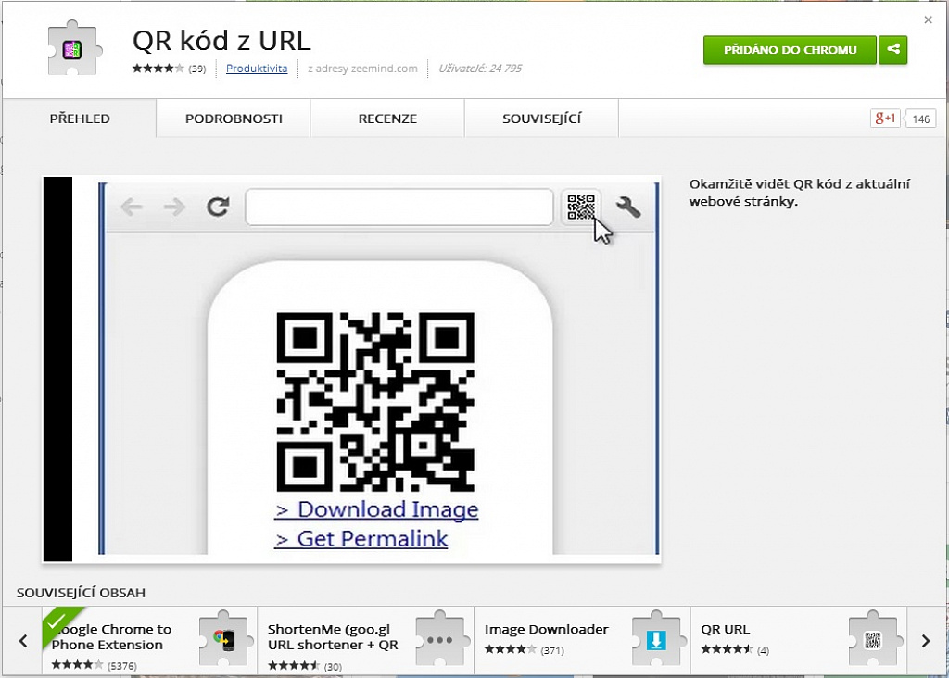Click the Get Permalink link
Screen dimensions: 949x678
[x=361, y=538]
